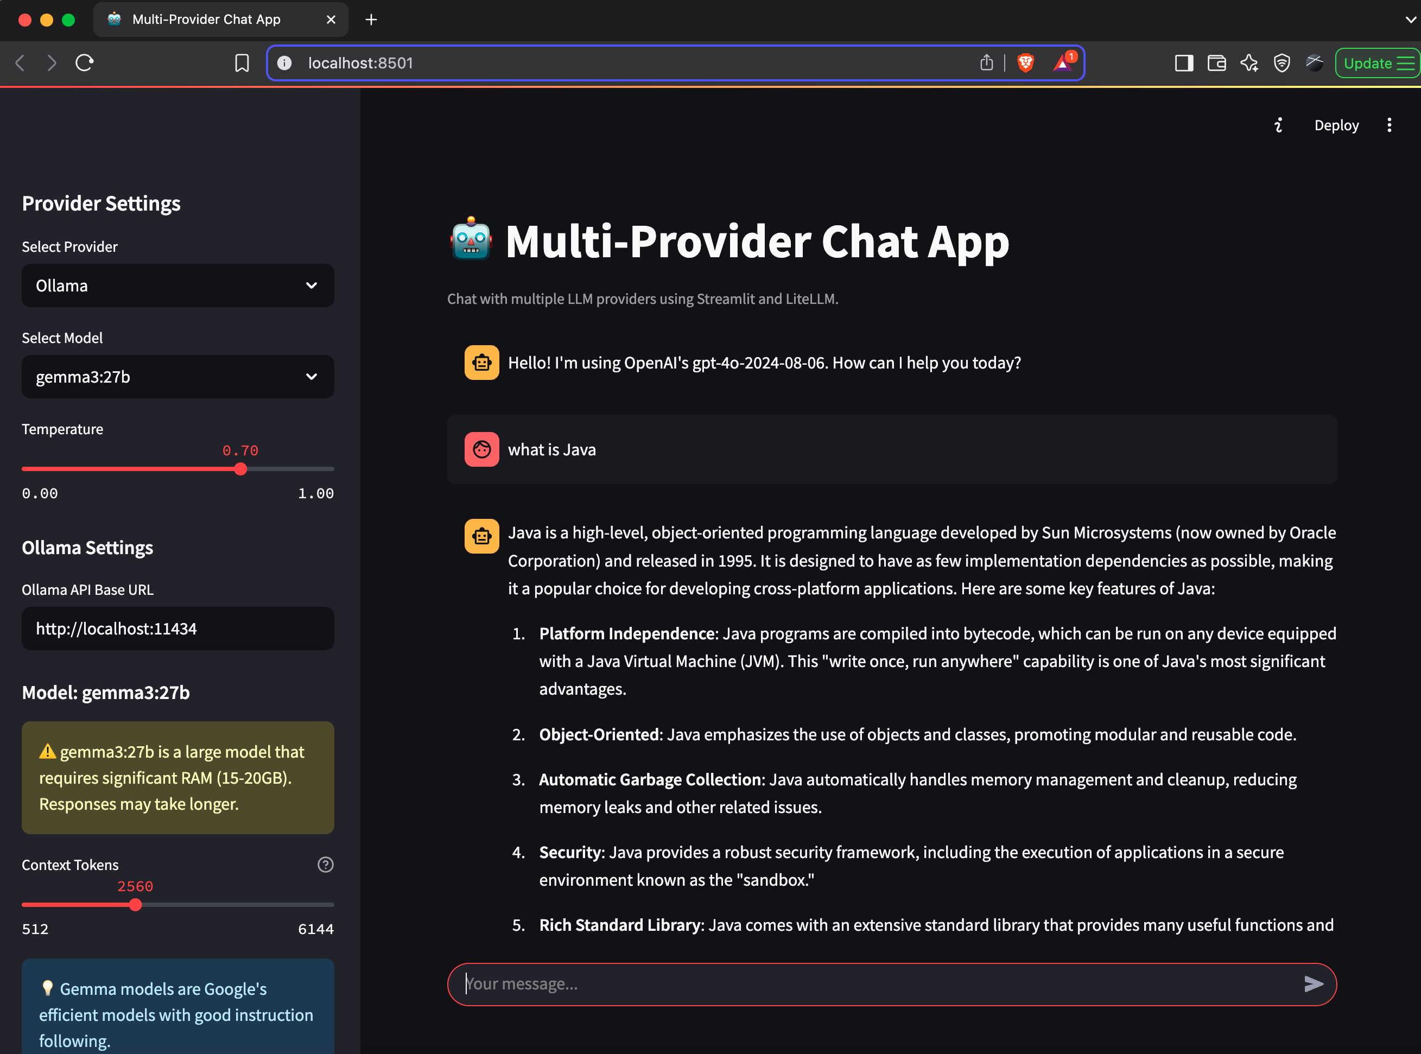
Task: Open the Select Provider dropdown showing Ollama
Action: click(x=177, y=286)
